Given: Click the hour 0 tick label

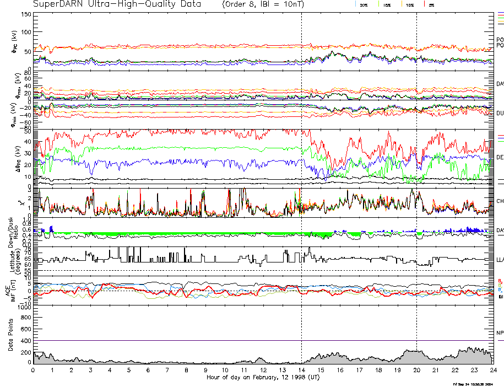Looking at the screenshot, I should click(34, 371).
